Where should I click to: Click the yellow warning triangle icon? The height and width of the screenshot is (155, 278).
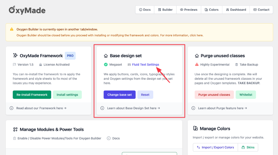[x=12, y=29]
